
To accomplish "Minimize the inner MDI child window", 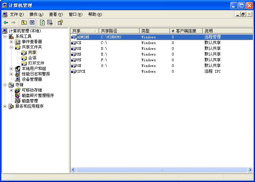I will [x=237, y=14].
